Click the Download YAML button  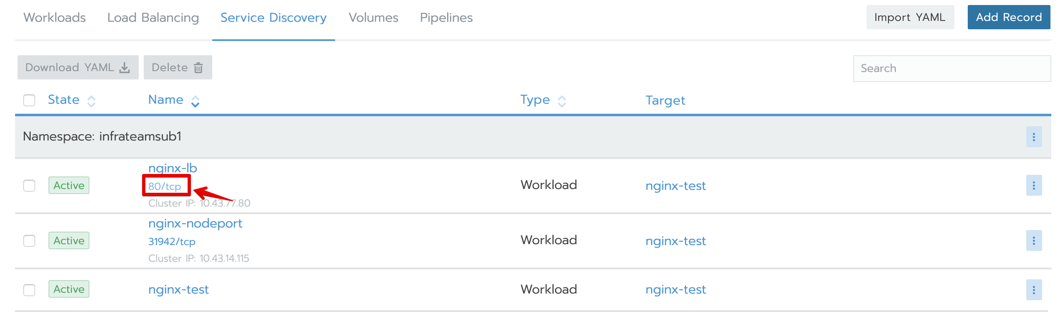(x=78, y=67)
